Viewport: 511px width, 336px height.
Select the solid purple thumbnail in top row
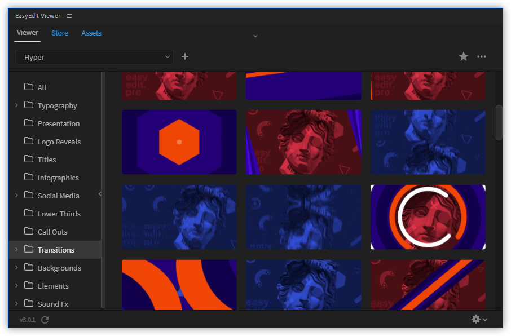tap(303, 86)
